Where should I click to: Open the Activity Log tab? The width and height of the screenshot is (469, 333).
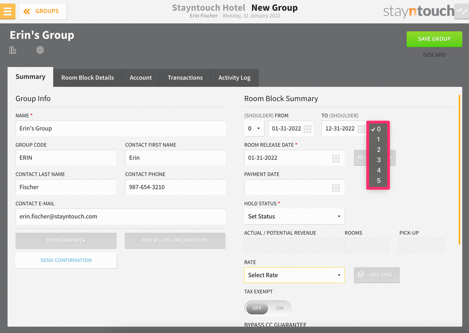click(x=234, y=78)
